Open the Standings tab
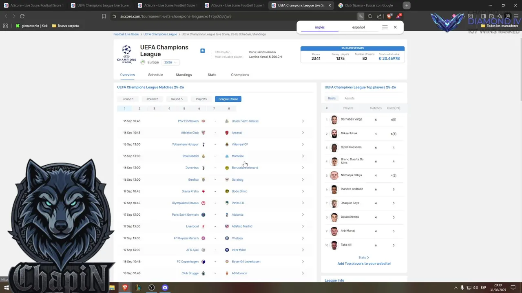 click(x=184, y=75)
